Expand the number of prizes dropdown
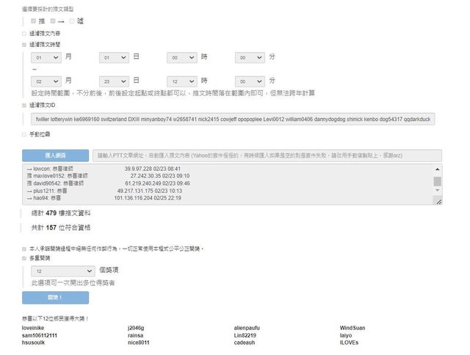This screenshot has width=470, height=355. 62,271
